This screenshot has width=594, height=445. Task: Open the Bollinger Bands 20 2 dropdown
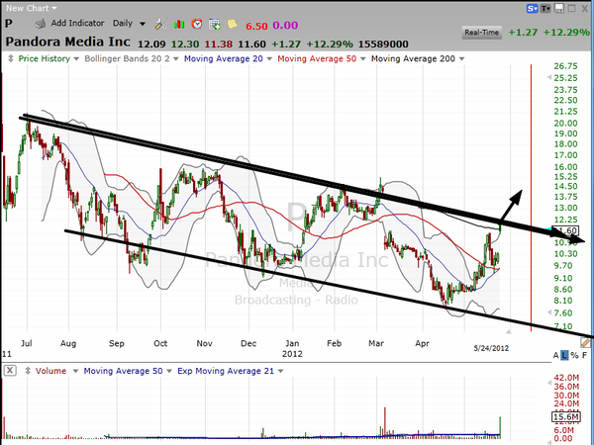[130, 59]
